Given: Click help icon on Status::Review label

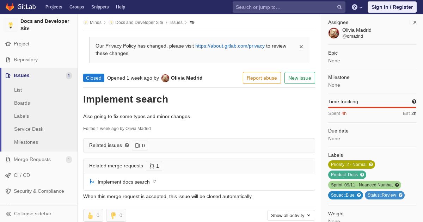Looking at the screenshot, I should click(400, 195).
